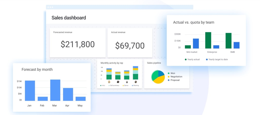Click the Call summery legend entry
This screenshot has height=115, width=260.
[x=114, y=85]
